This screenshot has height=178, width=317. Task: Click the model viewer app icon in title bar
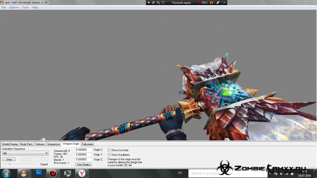click(x=2, y=2)
